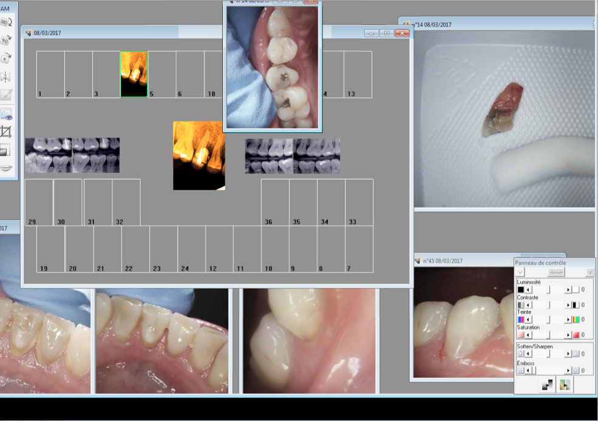Increase Contraste with the right arrow
Screen dimensions: 598x421
568,305
